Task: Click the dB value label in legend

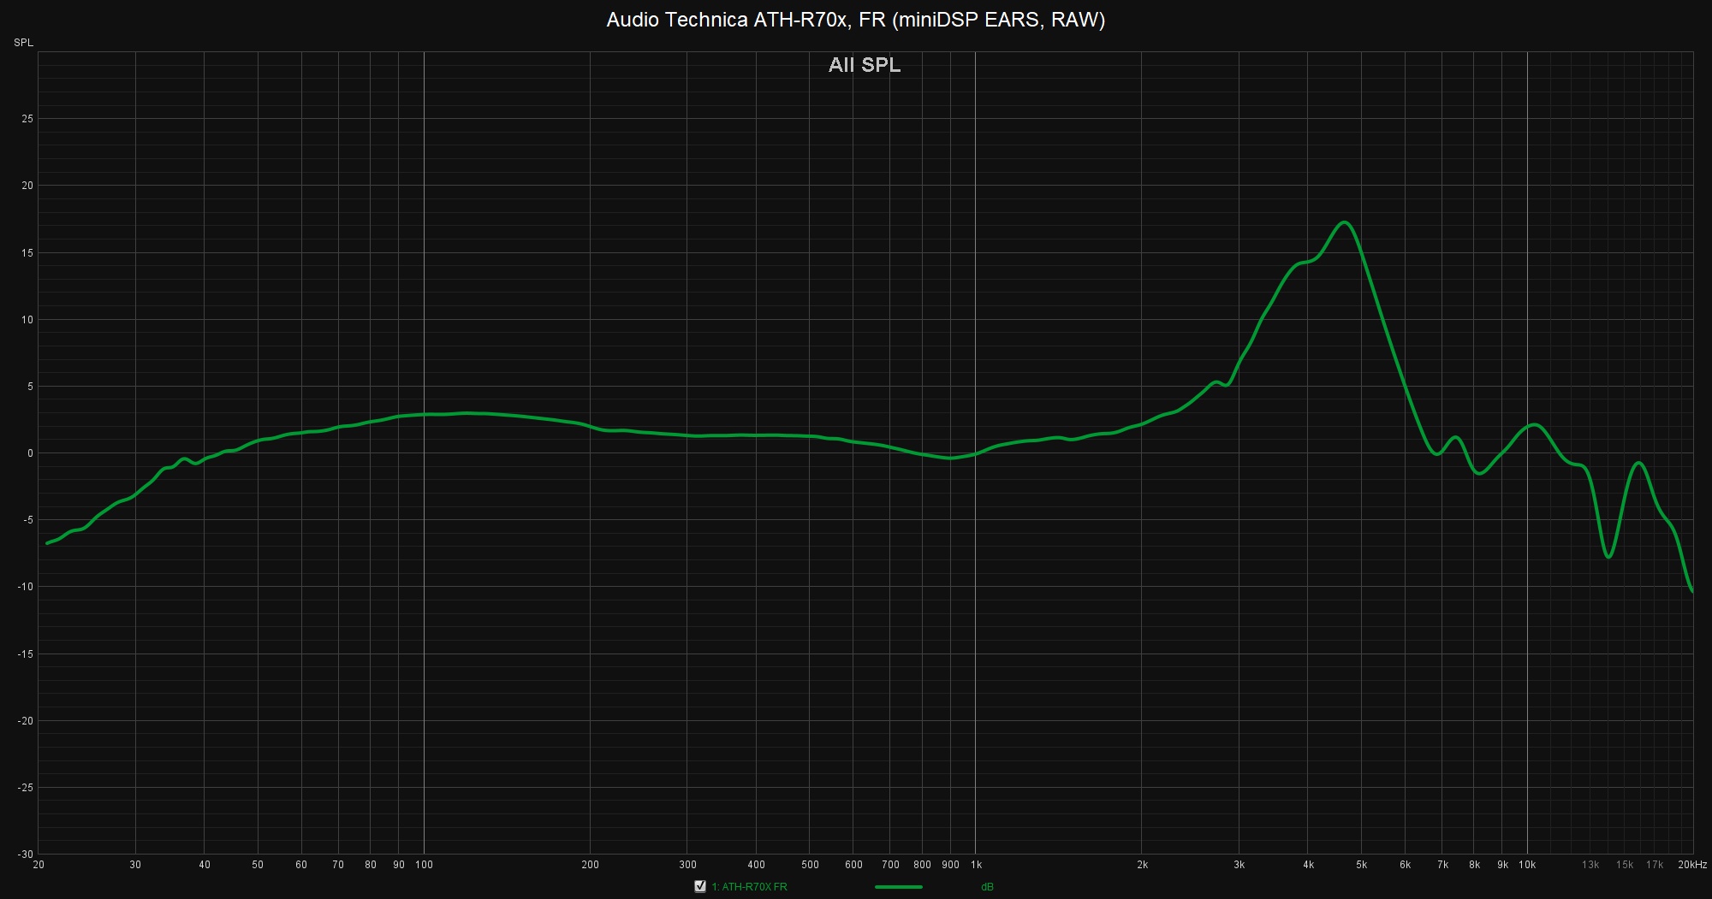Action: 987,887
